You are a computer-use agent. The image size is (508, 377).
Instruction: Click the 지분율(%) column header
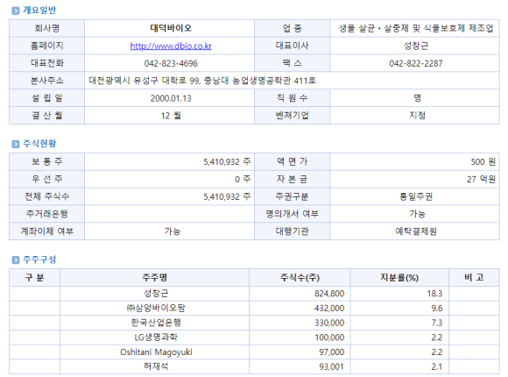coord(399,277)
